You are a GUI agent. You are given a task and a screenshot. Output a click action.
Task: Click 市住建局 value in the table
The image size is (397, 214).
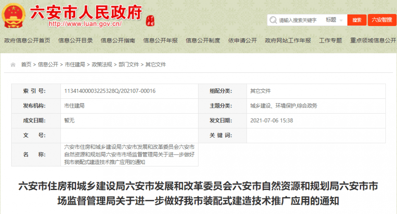click(x=74, y=106)
